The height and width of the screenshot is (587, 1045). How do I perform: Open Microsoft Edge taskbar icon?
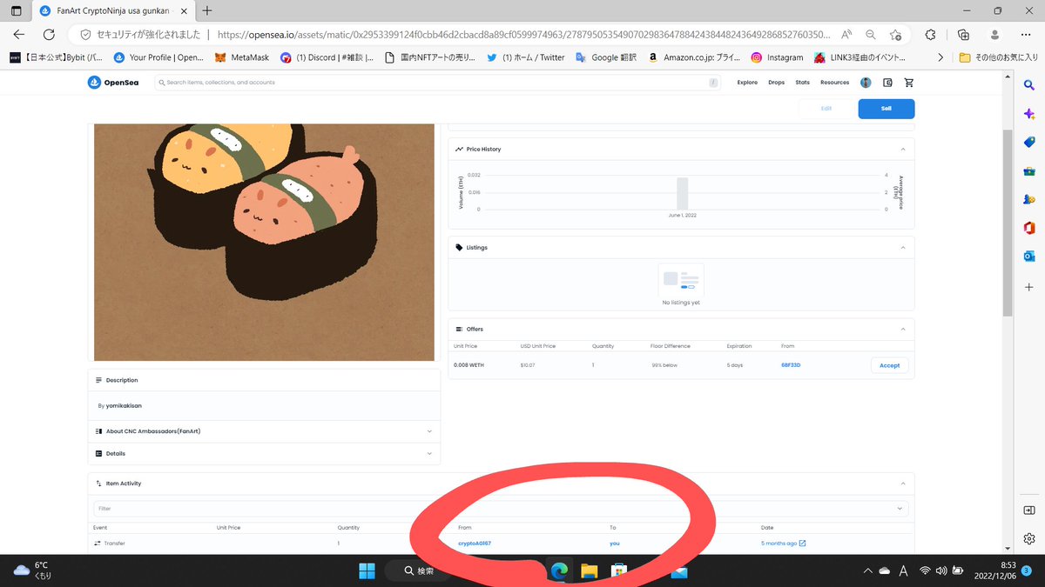[558, 570]
